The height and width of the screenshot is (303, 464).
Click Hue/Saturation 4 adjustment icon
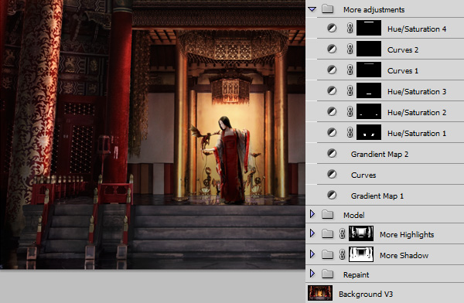tap(332, 29)
